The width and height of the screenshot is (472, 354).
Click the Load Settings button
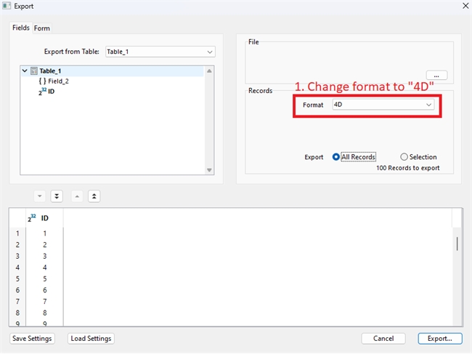[91, 338]
